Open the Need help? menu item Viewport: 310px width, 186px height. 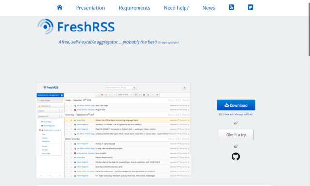point(176,8)
